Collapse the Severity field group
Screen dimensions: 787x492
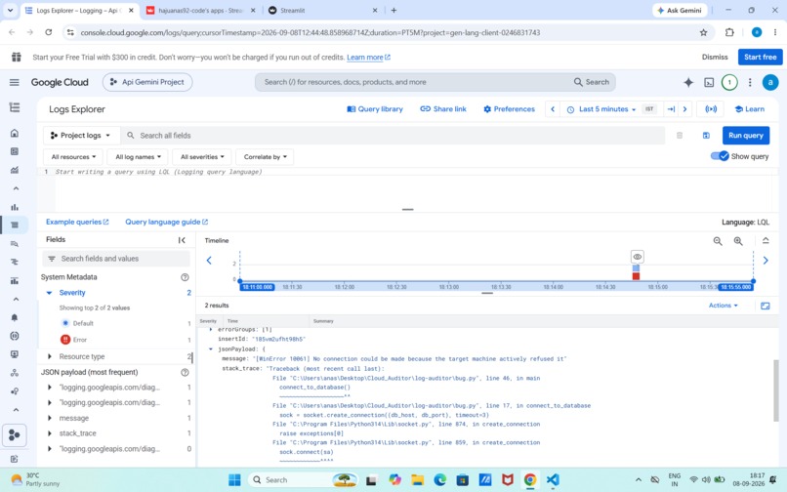tap(49, 293)
